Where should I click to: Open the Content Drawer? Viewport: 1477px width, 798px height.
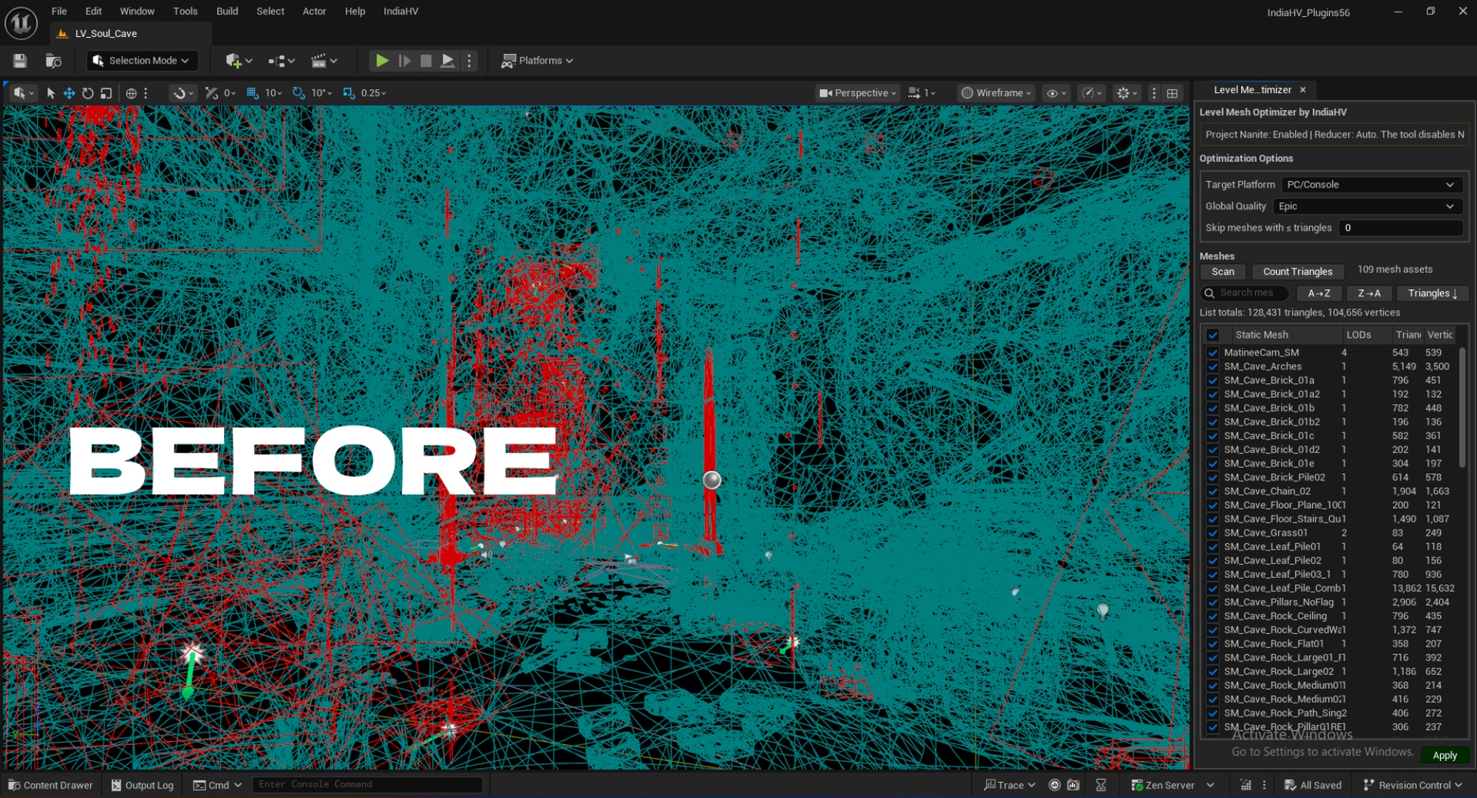pyautogui.click(x=51, y=785)
